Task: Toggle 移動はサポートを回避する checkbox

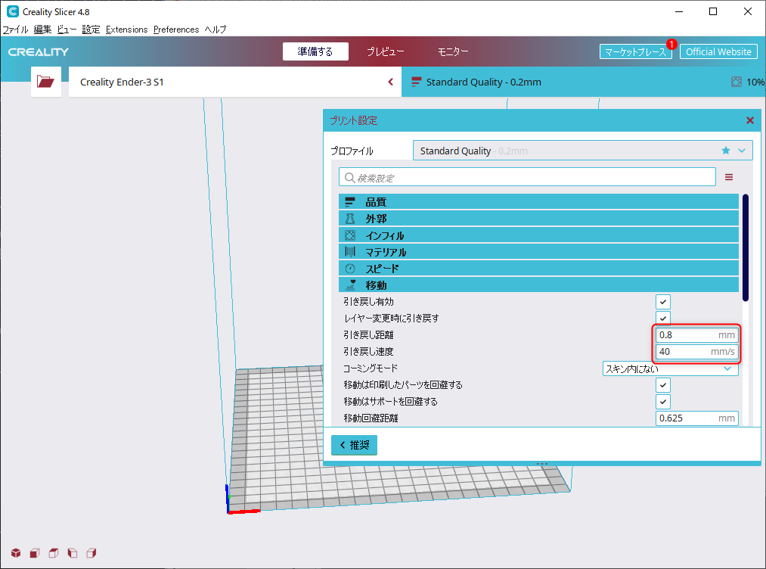Action: 663,401
